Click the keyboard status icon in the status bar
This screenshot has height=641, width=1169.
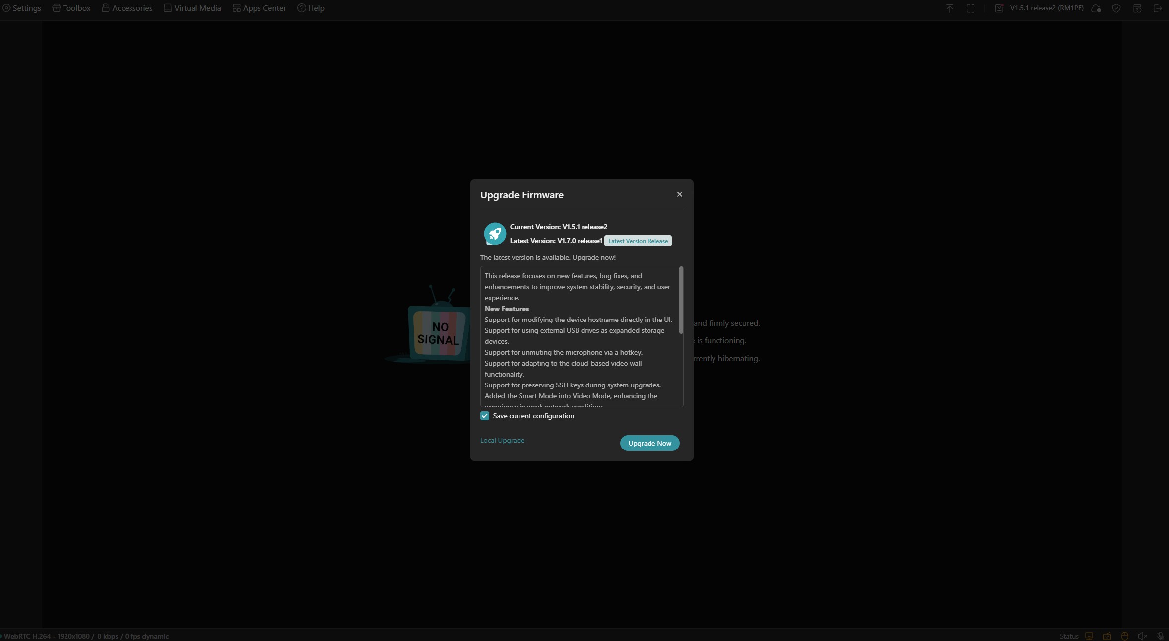click(1107, 636)
